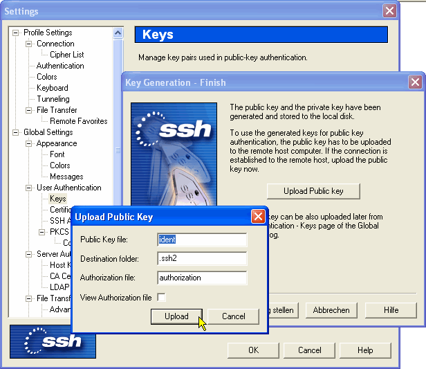Viewport: 426px width, 369px height.
Task: Select File Transfer under Profile Settings
Action: (57, 110)
